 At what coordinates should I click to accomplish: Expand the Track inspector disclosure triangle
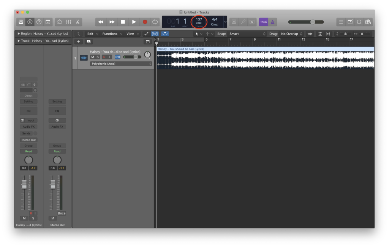18,41
